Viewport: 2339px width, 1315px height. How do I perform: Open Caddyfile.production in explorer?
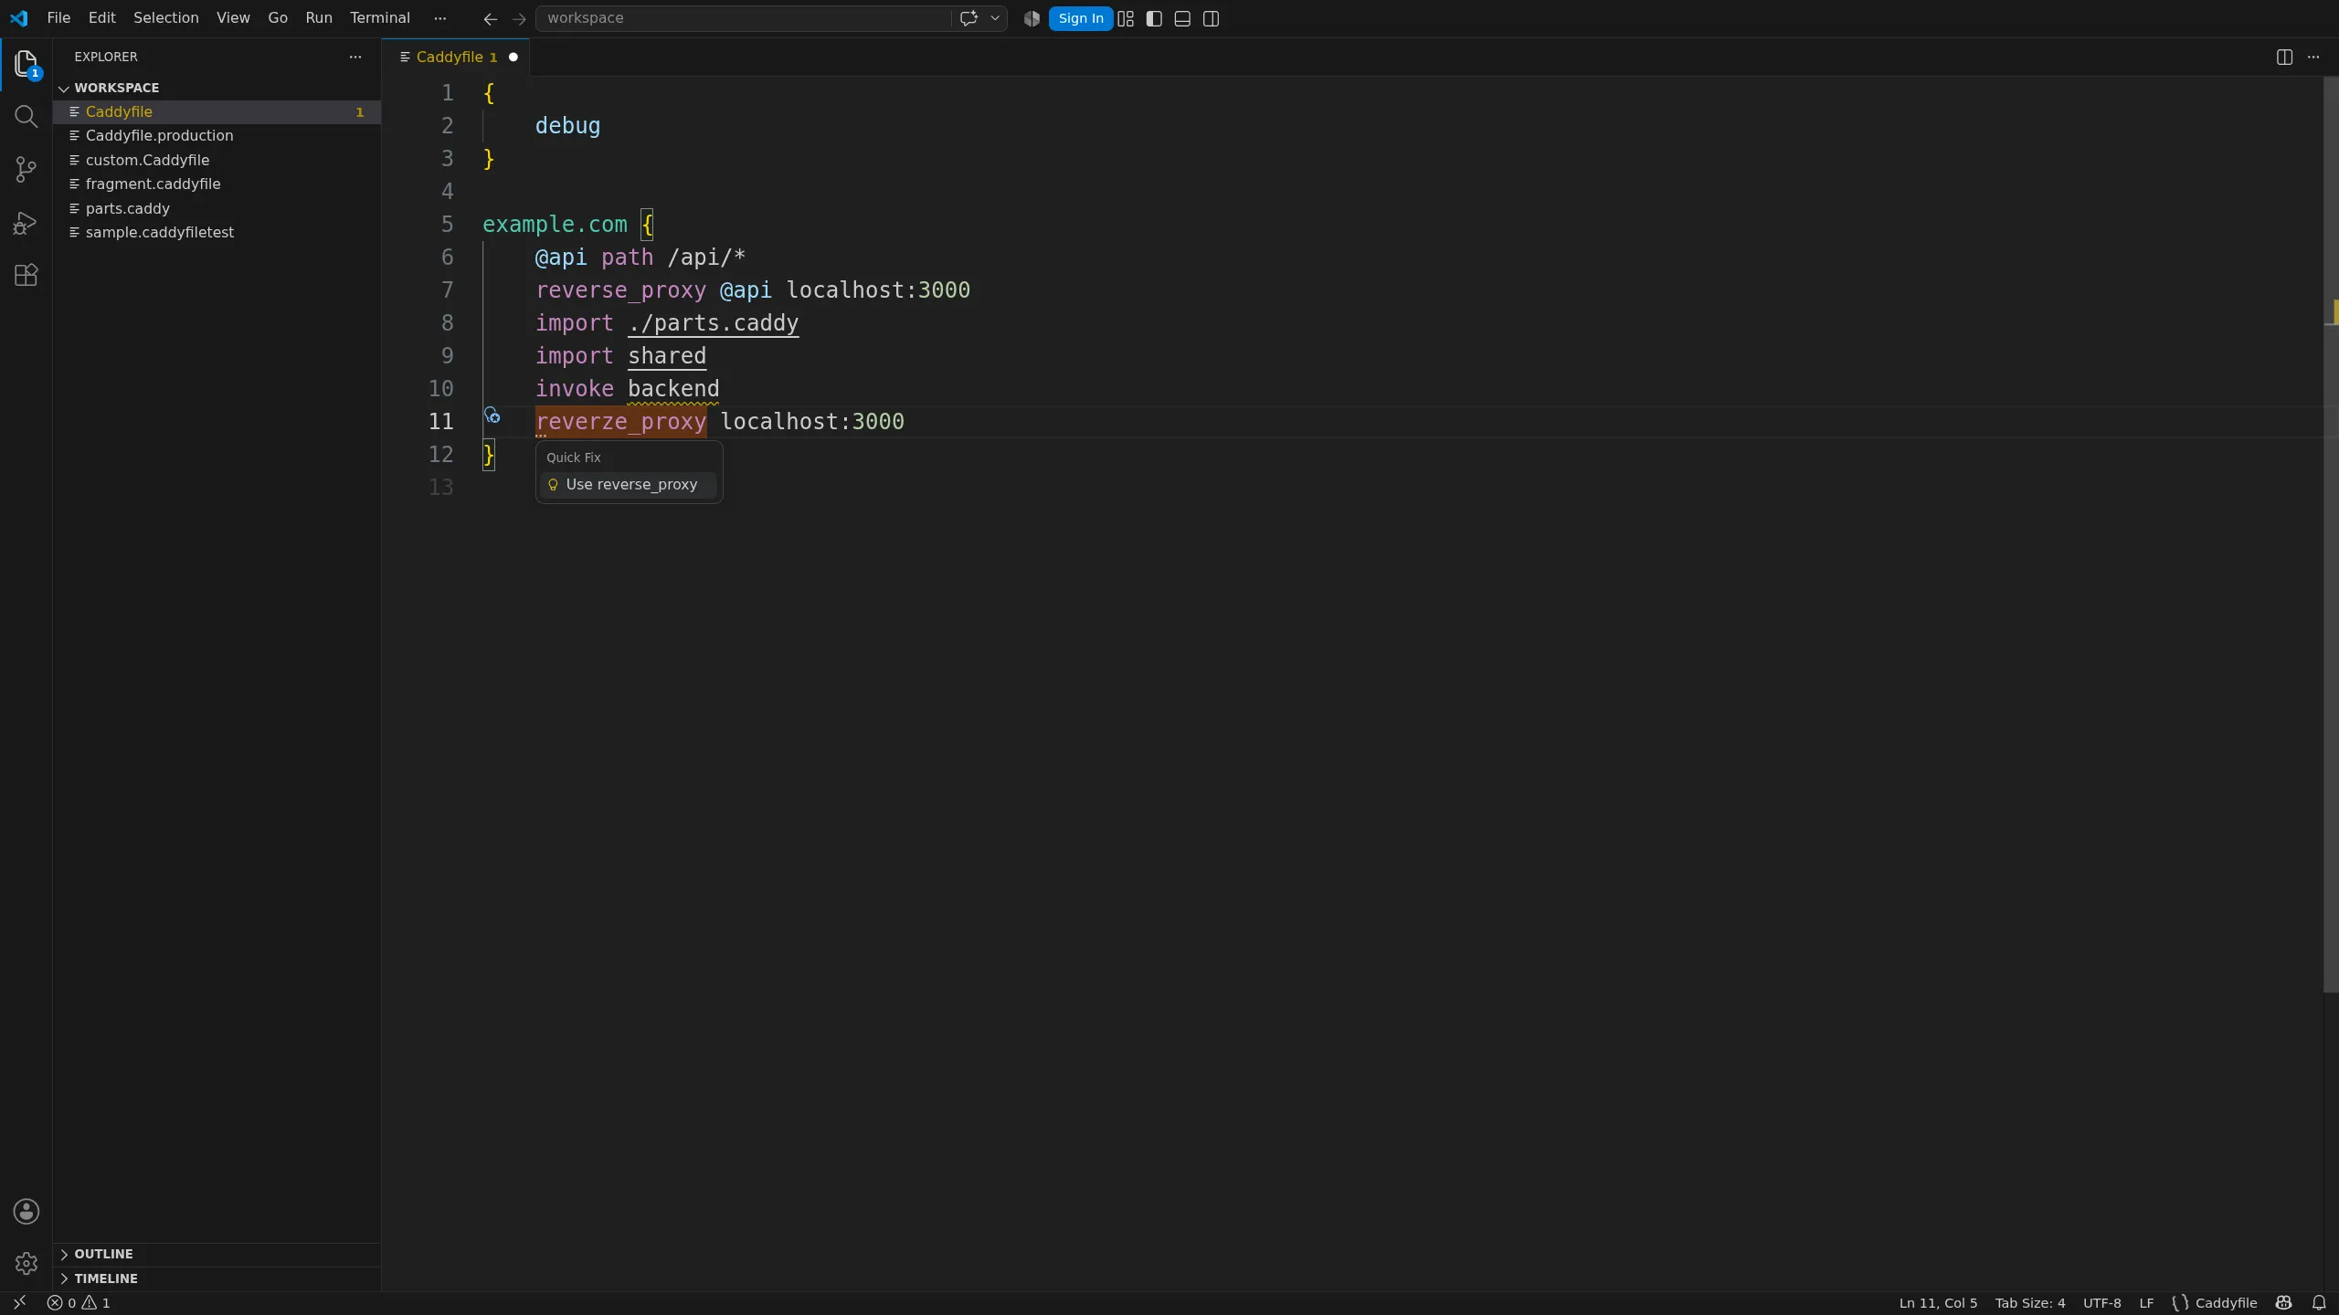217,135
